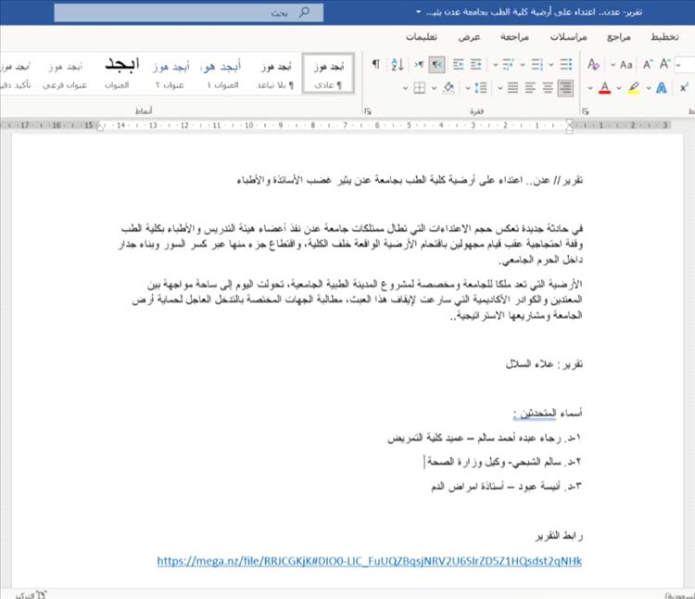The height and width of the screenshot is (599, 695).
Task: Toggle Superscript formatting
Action: [x=685, y=88]
